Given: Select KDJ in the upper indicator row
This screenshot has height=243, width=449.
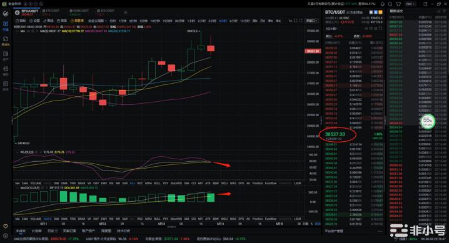Looking at the screenshot, I should tap(133, 183).
